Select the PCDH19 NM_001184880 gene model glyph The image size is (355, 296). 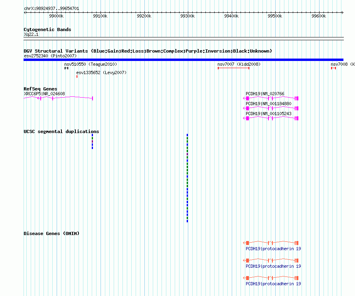pyautogui.click(x=270, y=108)
